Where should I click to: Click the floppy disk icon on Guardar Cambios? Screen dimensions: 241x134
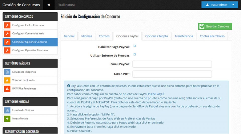pyautogui.click(x=202, y=26)
